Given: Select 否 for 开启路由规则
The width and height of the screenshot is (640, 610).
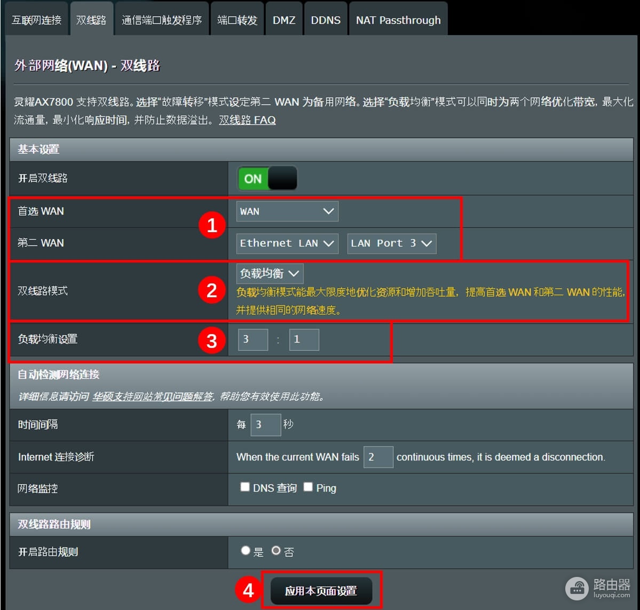Looking at the screenshot, I should coord(276,550).
